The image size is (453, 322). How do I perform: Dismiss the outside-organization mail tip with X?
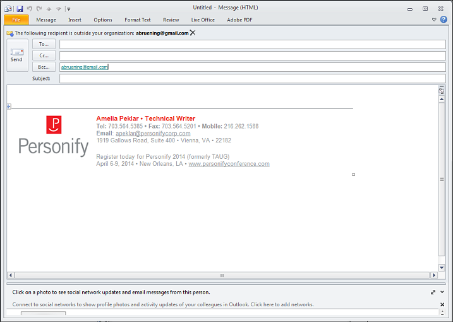coord(193,33)
